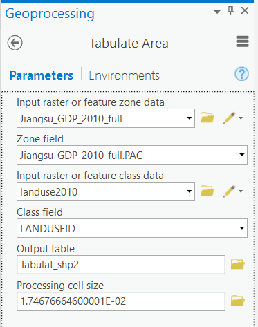
Task: Open Geoprocessing pane options dropdown arrow
Action: (217, 12)
